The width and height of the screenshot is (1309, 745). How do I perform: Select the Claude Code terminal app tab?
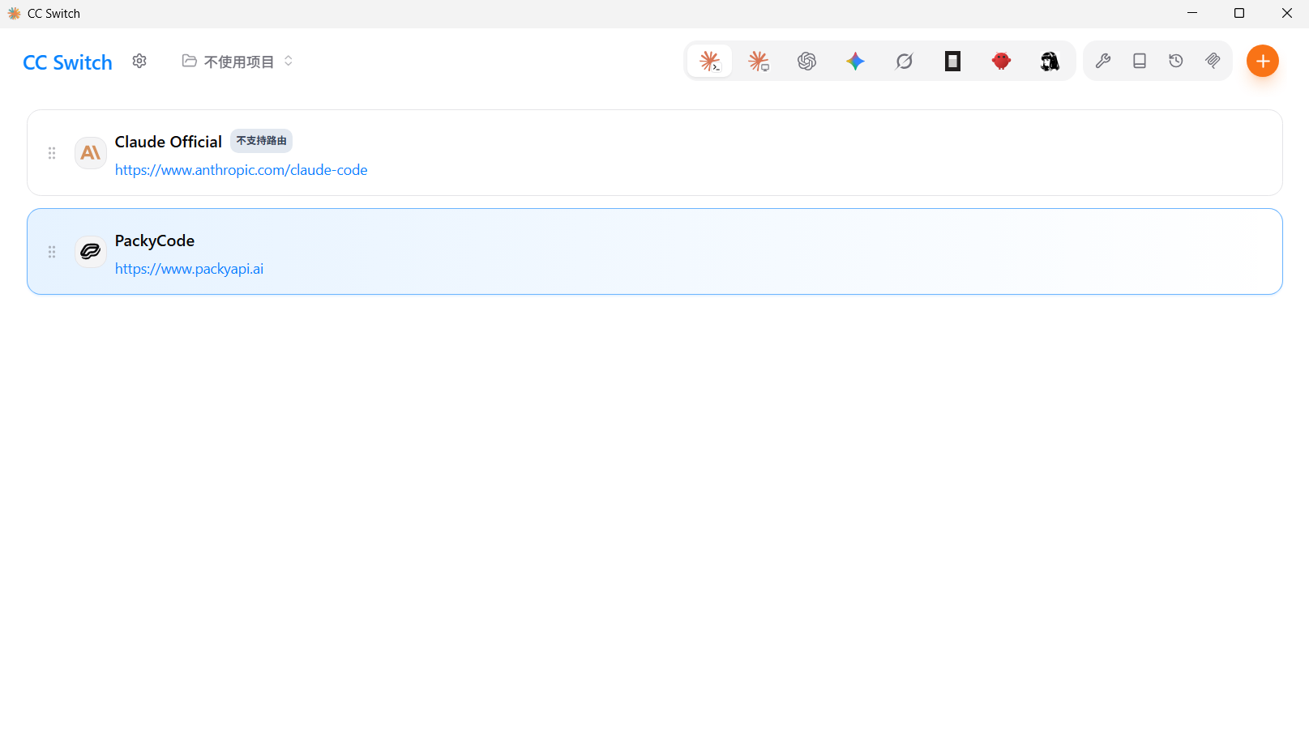[x=710, y=61]
